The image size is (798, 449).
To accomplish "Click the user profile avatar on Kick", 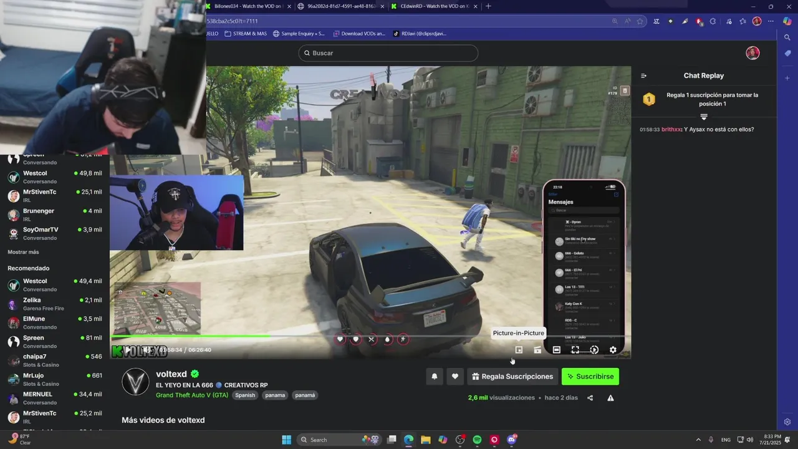I will 752,53.
